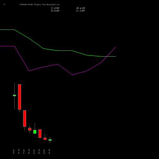Select the red 17 Jul candlestick
This screenshot has width=159, height=159.
pos(24,118)
